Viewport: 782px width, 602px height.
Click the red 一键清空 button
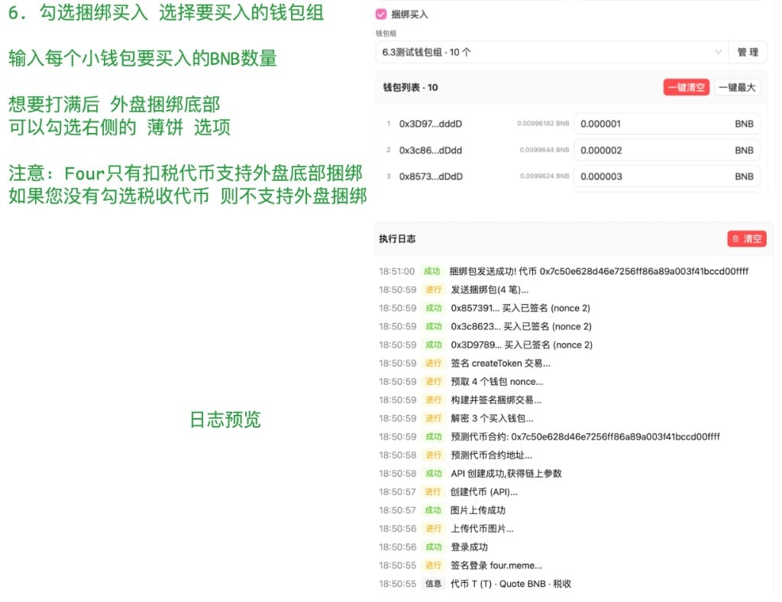pyautogui.click(x=686, y=87)
